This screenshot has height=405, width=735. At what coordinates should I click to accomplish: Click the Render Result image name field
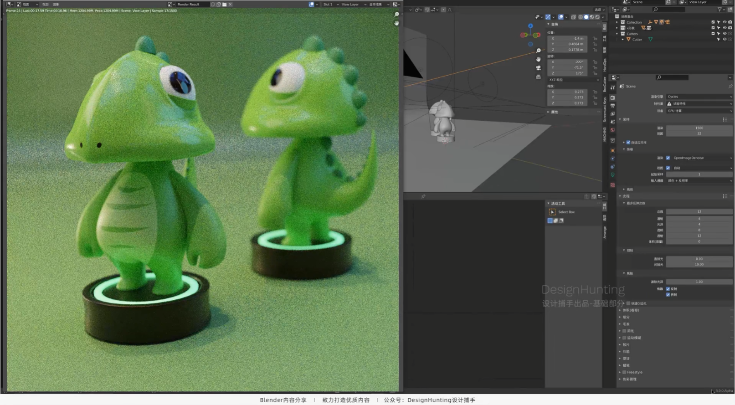pyautogui.click(x=192, y=4)
